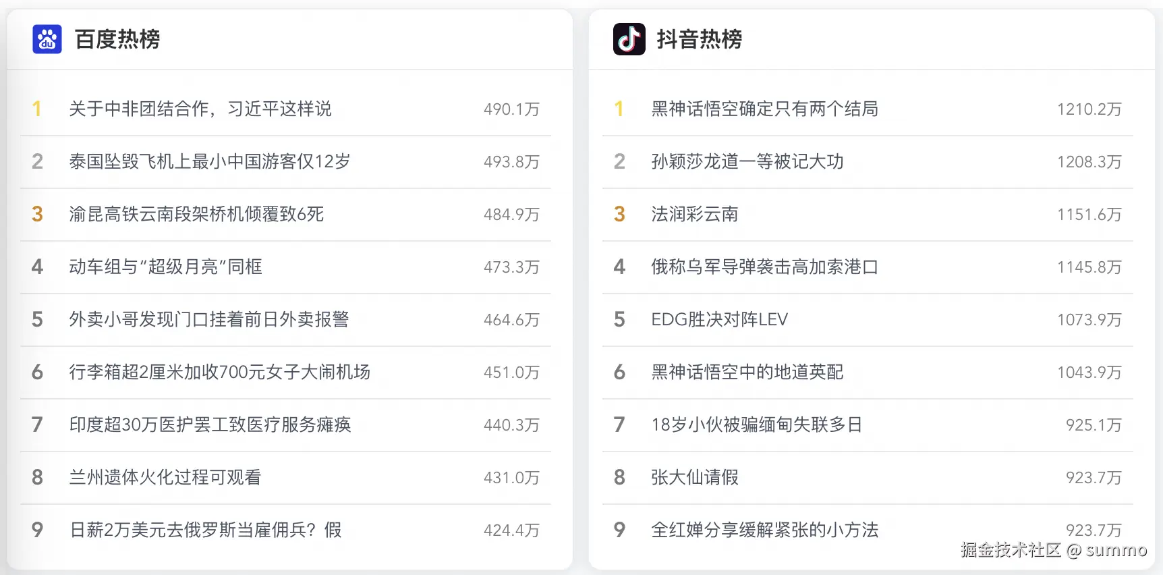Open the 抖音热榜 header title

[699, 39]
